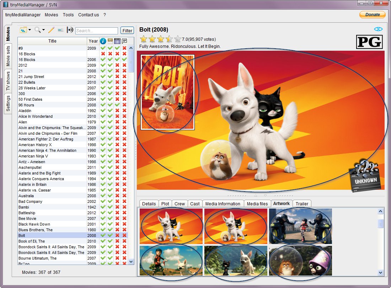Select the black cat and Bolt forest artwork thumbnail
Image resolution: width=391 pixels, height=288 pixels.
[x=236, y=261]
